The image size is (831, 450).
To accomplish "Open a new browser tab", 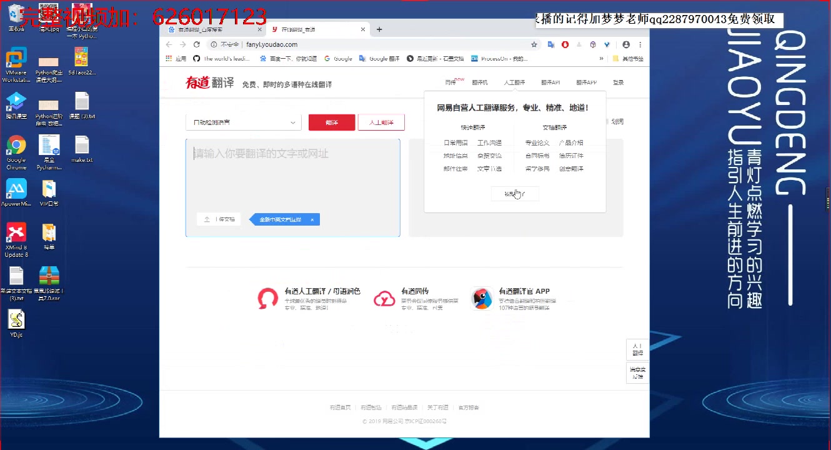I will pyautogui.click(x=379, y=29).
